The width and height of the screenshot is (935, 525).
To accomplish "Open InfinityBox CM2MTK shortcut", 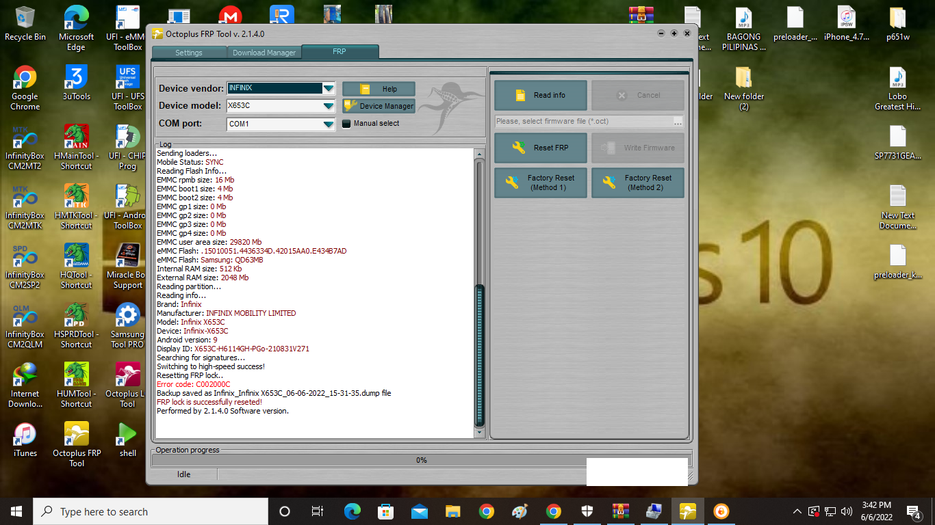I will coord(25,206).
